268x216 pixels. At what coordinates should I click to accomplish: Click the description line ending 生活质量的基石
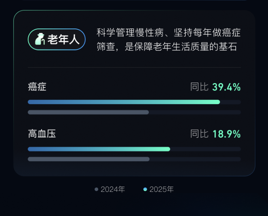166,47
